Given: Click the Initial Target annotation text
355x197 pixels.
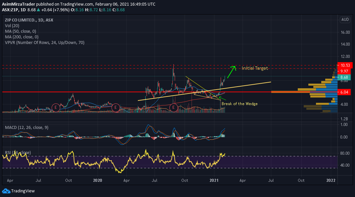Looking at the screenshot, I should [x=255, y=68].
